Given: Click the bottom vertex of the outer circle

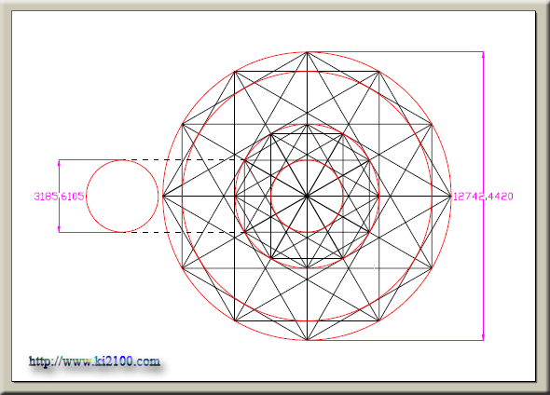Looking at the screenshot, I should pos(307,340).
